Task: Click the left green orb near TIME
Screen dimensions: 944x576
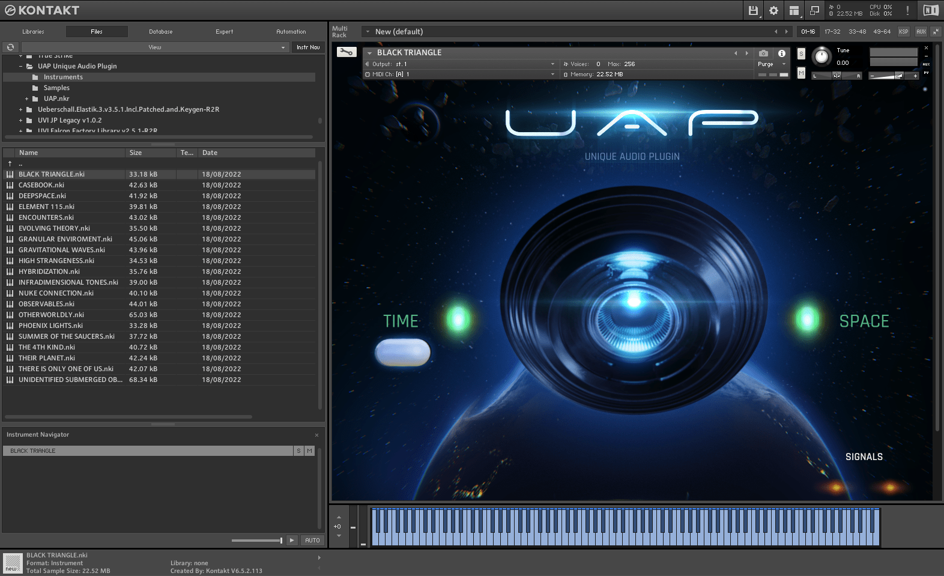Action: (x=458, y=320)
